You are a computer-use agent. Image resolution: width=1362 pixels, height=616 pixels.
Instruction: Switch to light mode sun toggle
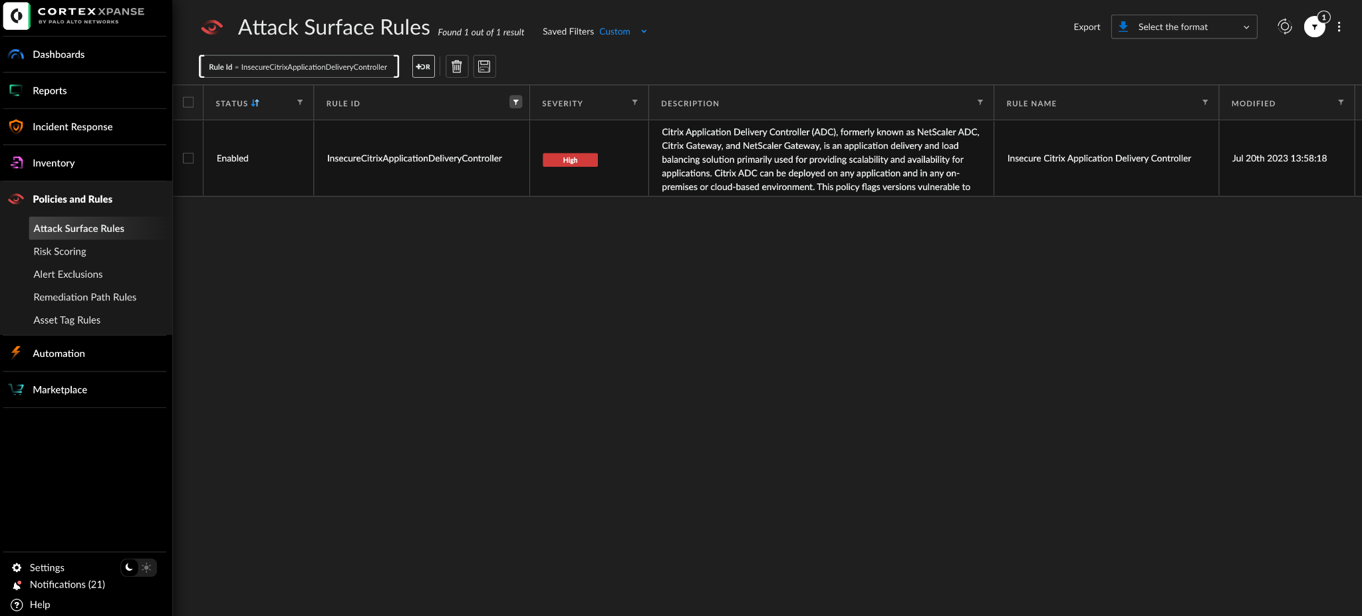147,567
